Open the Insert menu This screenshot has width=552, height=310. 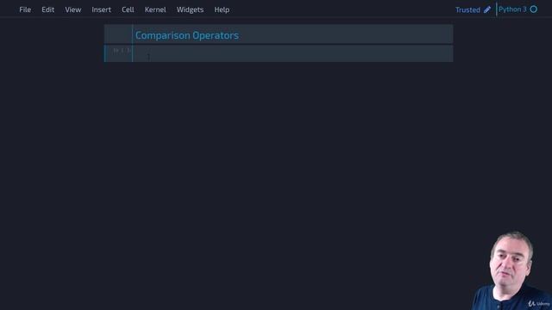(102, 9)
